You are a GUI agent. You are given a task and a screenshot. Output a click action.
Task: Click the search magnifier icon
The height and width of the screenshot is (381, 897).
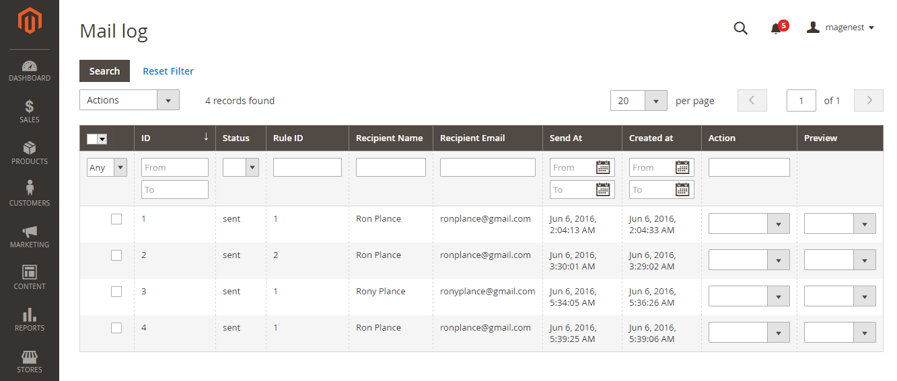(740, 28)
